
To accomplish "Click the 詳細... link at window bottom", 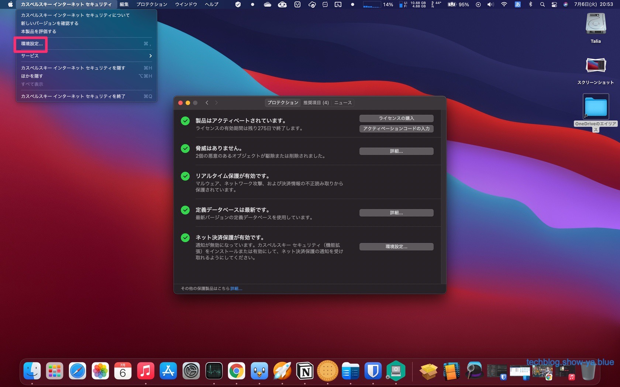I will tap(236, 289).
